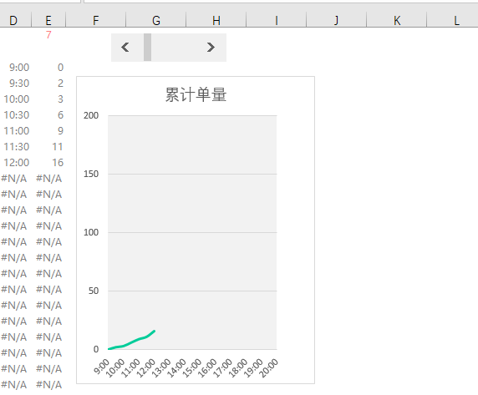478x395 pixels.
Task: Select column I header
Action: point(277,21)
